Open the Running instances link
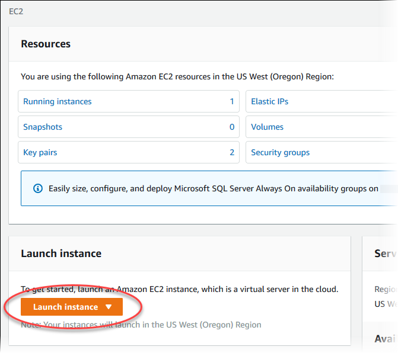 click(x=58, y=101)
